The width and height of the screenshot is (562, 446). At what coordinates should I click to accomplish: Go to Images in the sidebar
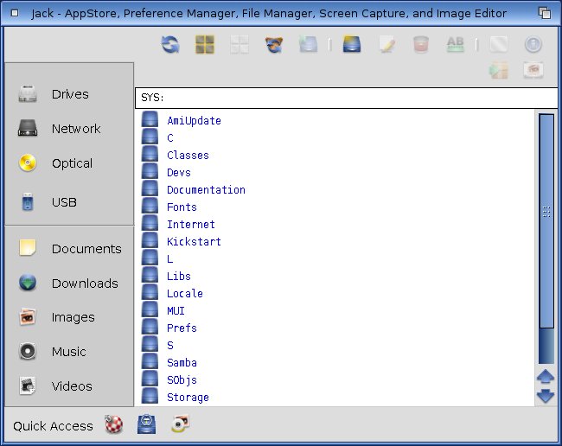tap(56, 317)
